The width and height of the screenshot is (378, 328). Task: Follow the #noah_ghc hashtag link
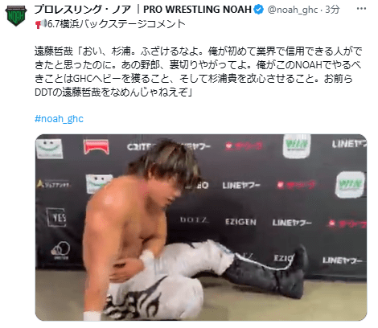[59, 119]
